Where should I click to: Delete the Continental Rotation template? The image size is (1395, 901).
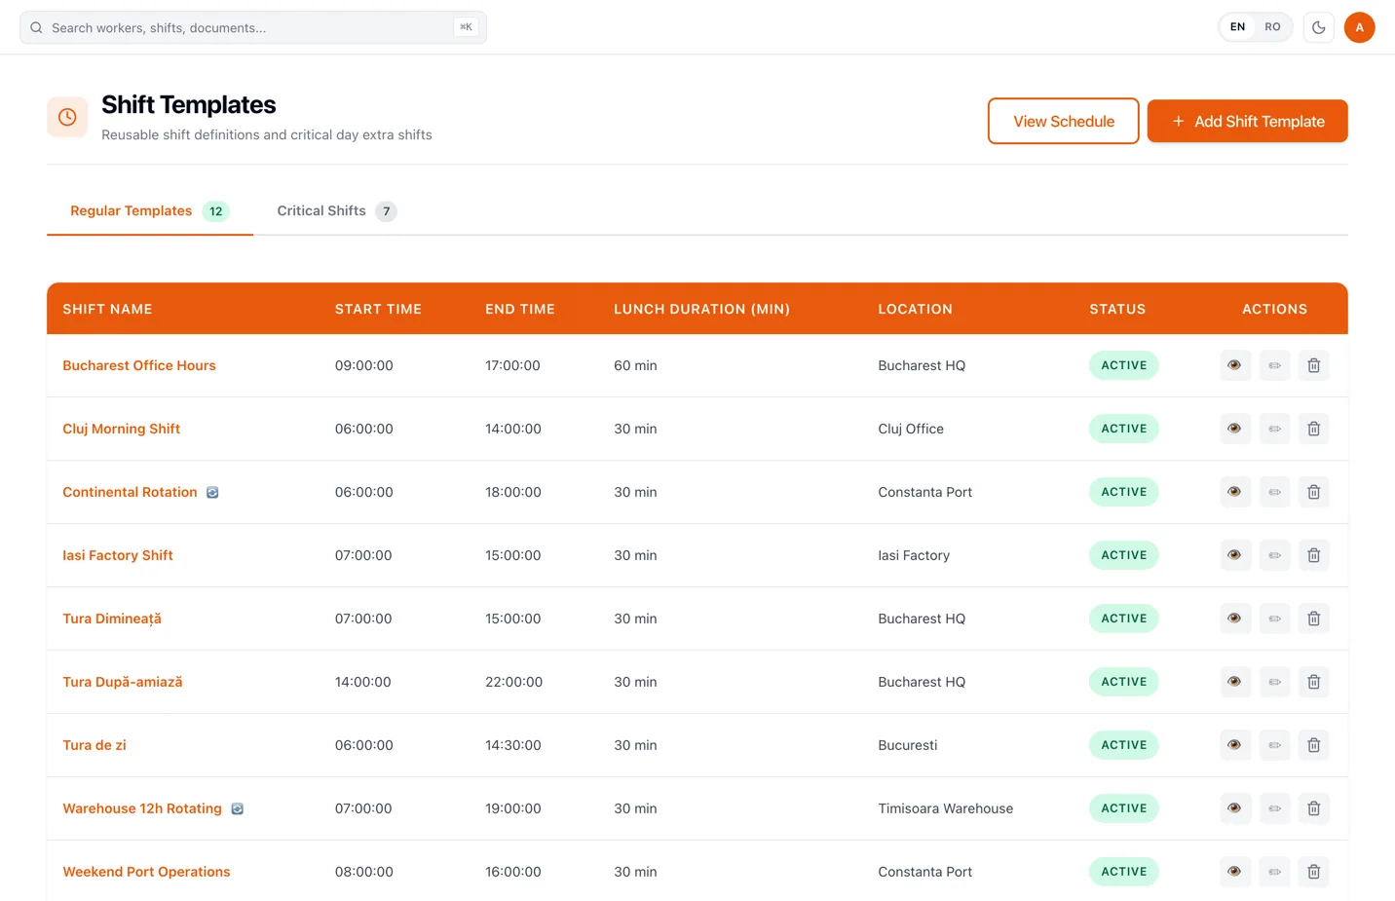[1313, 492]
